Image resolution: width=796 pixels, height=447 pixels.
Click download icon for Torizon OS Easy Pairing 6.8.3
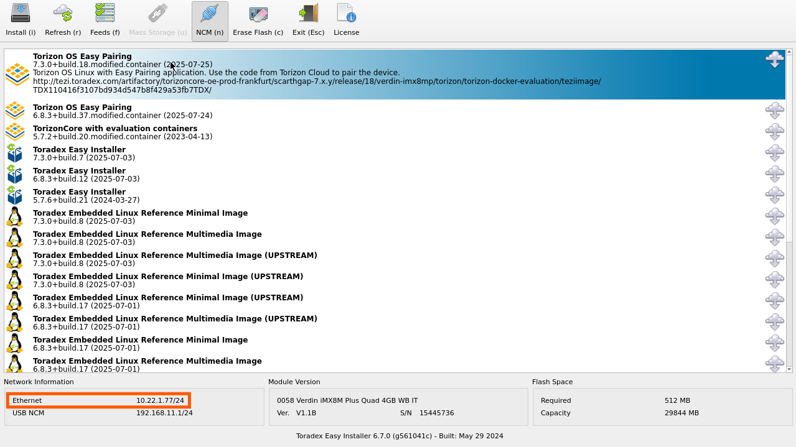coord(775,111)
